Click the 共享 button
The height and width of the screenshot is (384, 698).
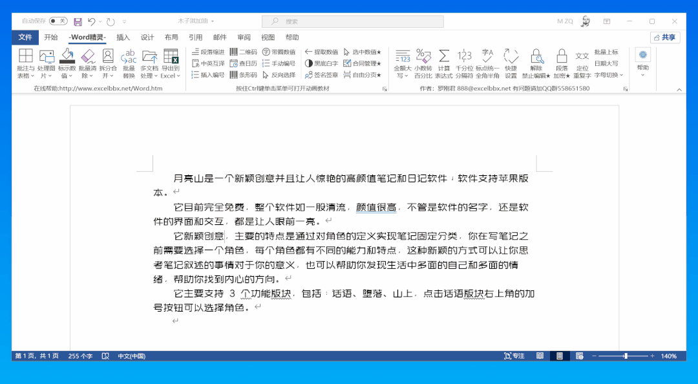pos(665,37)
